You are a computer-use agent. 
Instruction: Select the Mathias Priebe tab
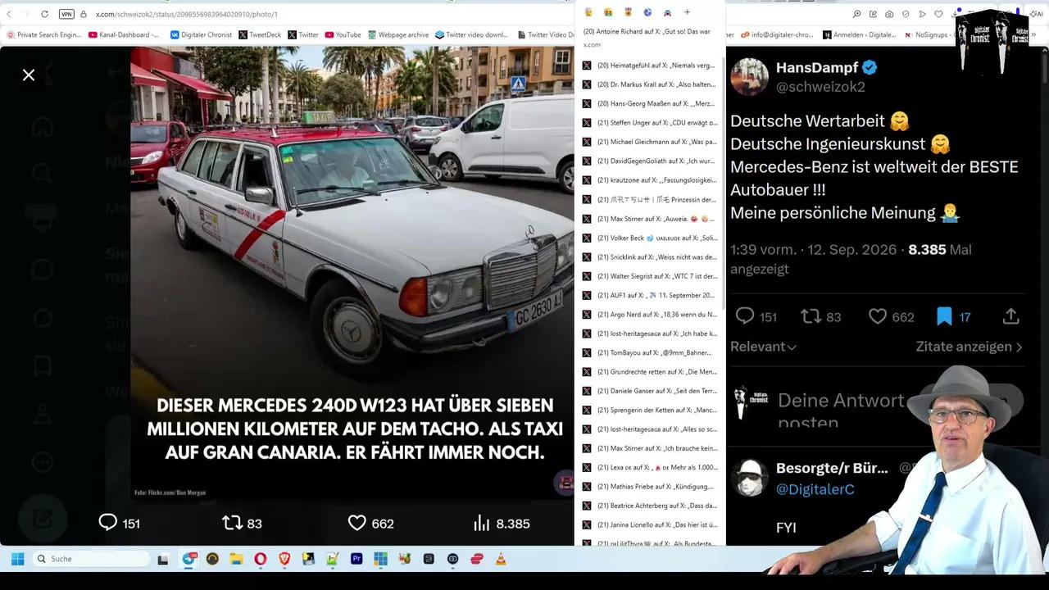[x=649, y=487]
